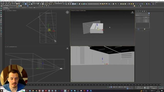The height and width of the screenshot is (92, 164).
Task: Open the Named Selection Sets dropdown
Action: [59, 4]
